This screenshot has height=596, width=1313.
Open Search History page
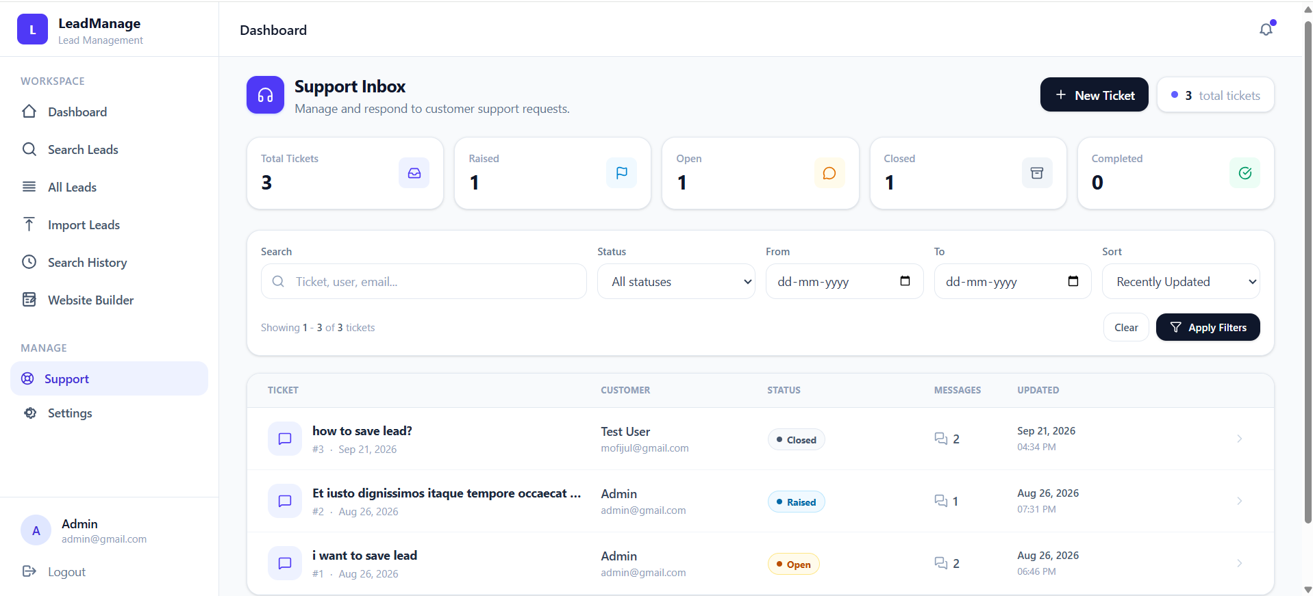tap(109, 262)
